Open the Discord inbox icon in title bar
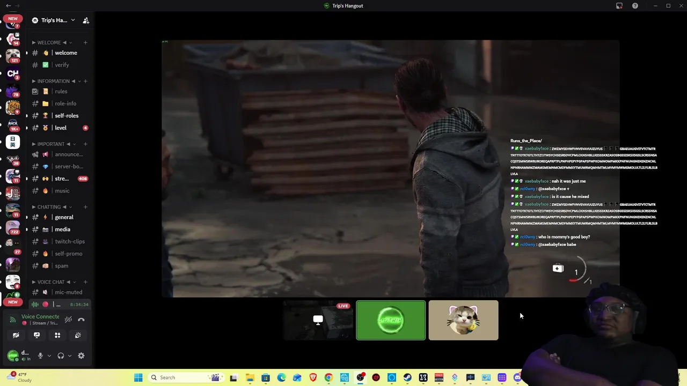 click(x=619, y=6)
